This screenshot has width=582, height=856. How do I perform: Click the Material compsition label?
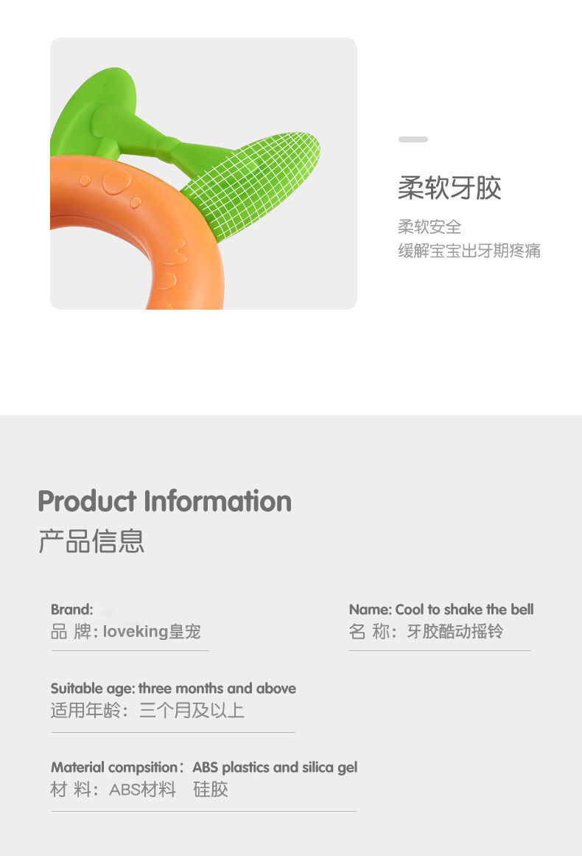pyautogui.click(x=115, y=767)
